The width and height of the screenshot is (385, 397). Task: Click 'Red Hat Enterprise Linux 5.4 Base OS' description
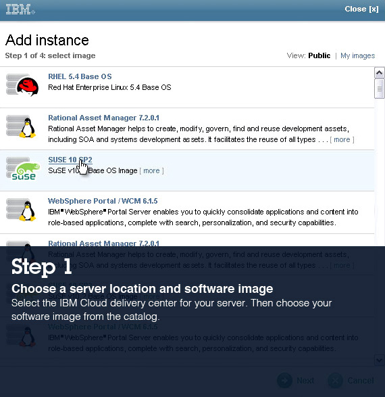coord(109,88)
